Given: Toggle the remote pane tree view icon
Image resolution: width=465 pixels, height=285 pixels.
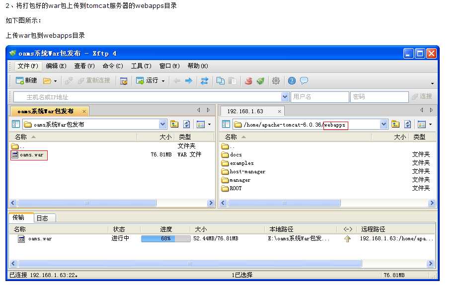Looking at the screenshot, I should pyautogui.click(x=226, y=124).
